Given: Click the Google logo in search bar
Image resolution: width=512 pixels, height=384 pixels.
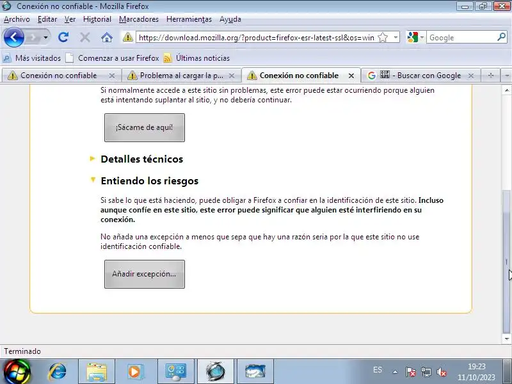Looking at the screenshot, I should pos(412,37).
